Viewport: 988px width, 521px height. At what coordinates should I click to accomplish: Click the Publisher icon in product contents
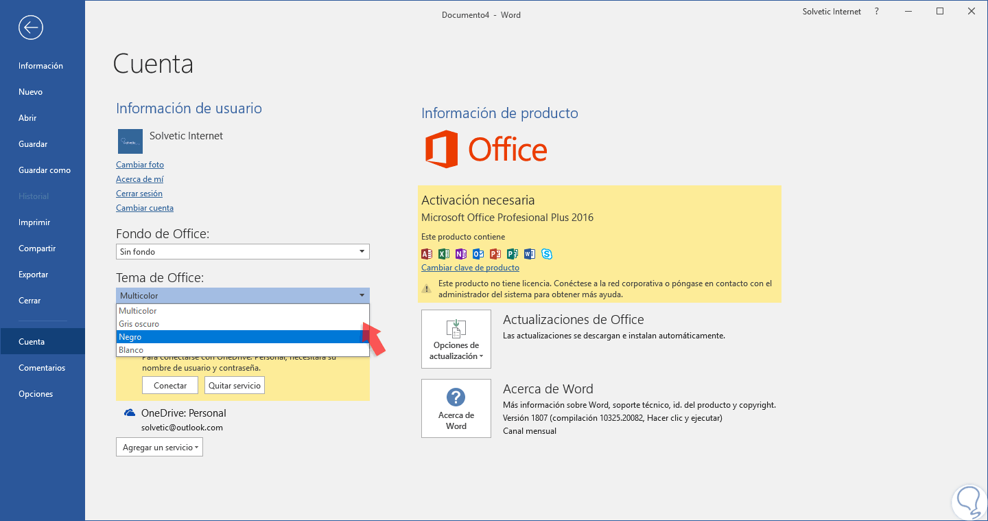(x=512, y=254)
